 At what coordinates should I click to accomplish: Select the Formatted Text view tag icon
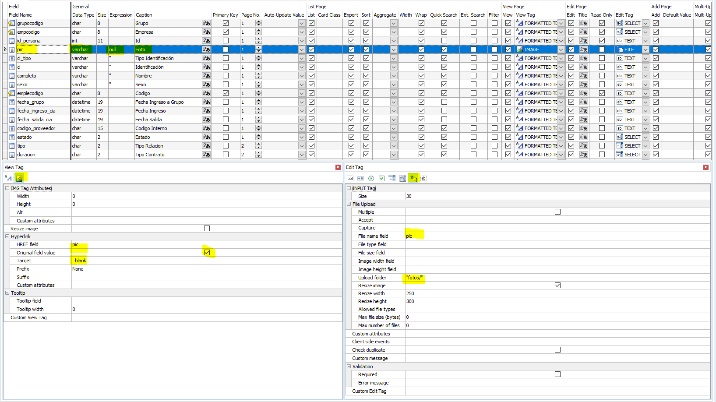click(8, 178)
